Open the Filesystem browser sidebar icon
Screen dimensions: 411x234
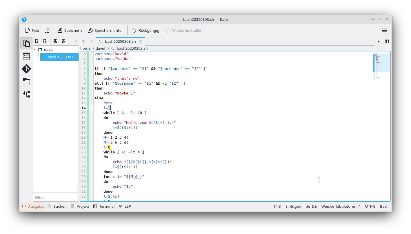tap(26, 81)
